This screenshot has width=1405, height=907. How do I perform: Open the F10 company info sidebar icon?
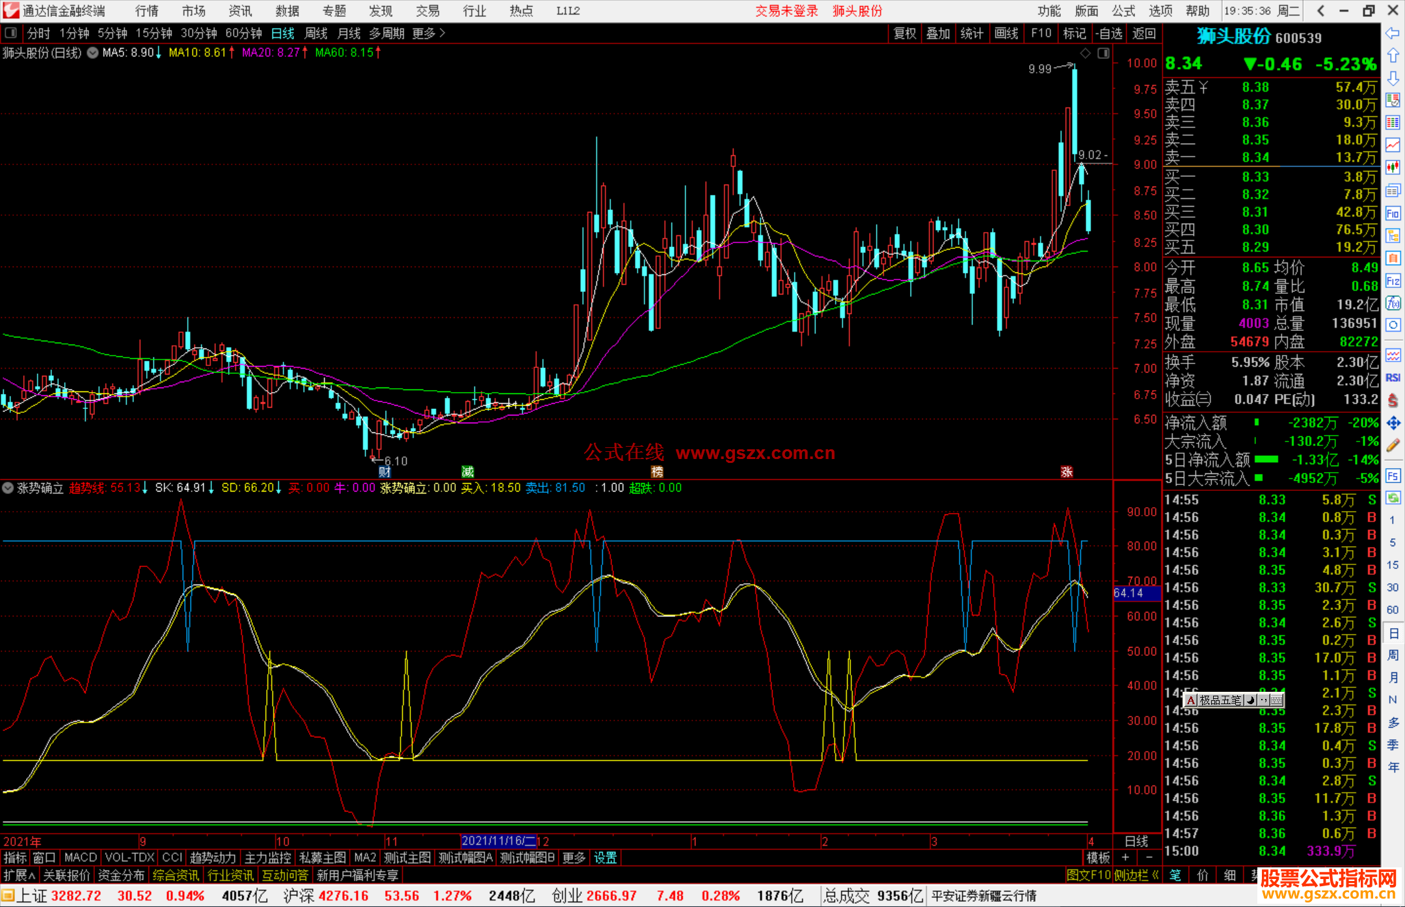tap(1393, 213)
